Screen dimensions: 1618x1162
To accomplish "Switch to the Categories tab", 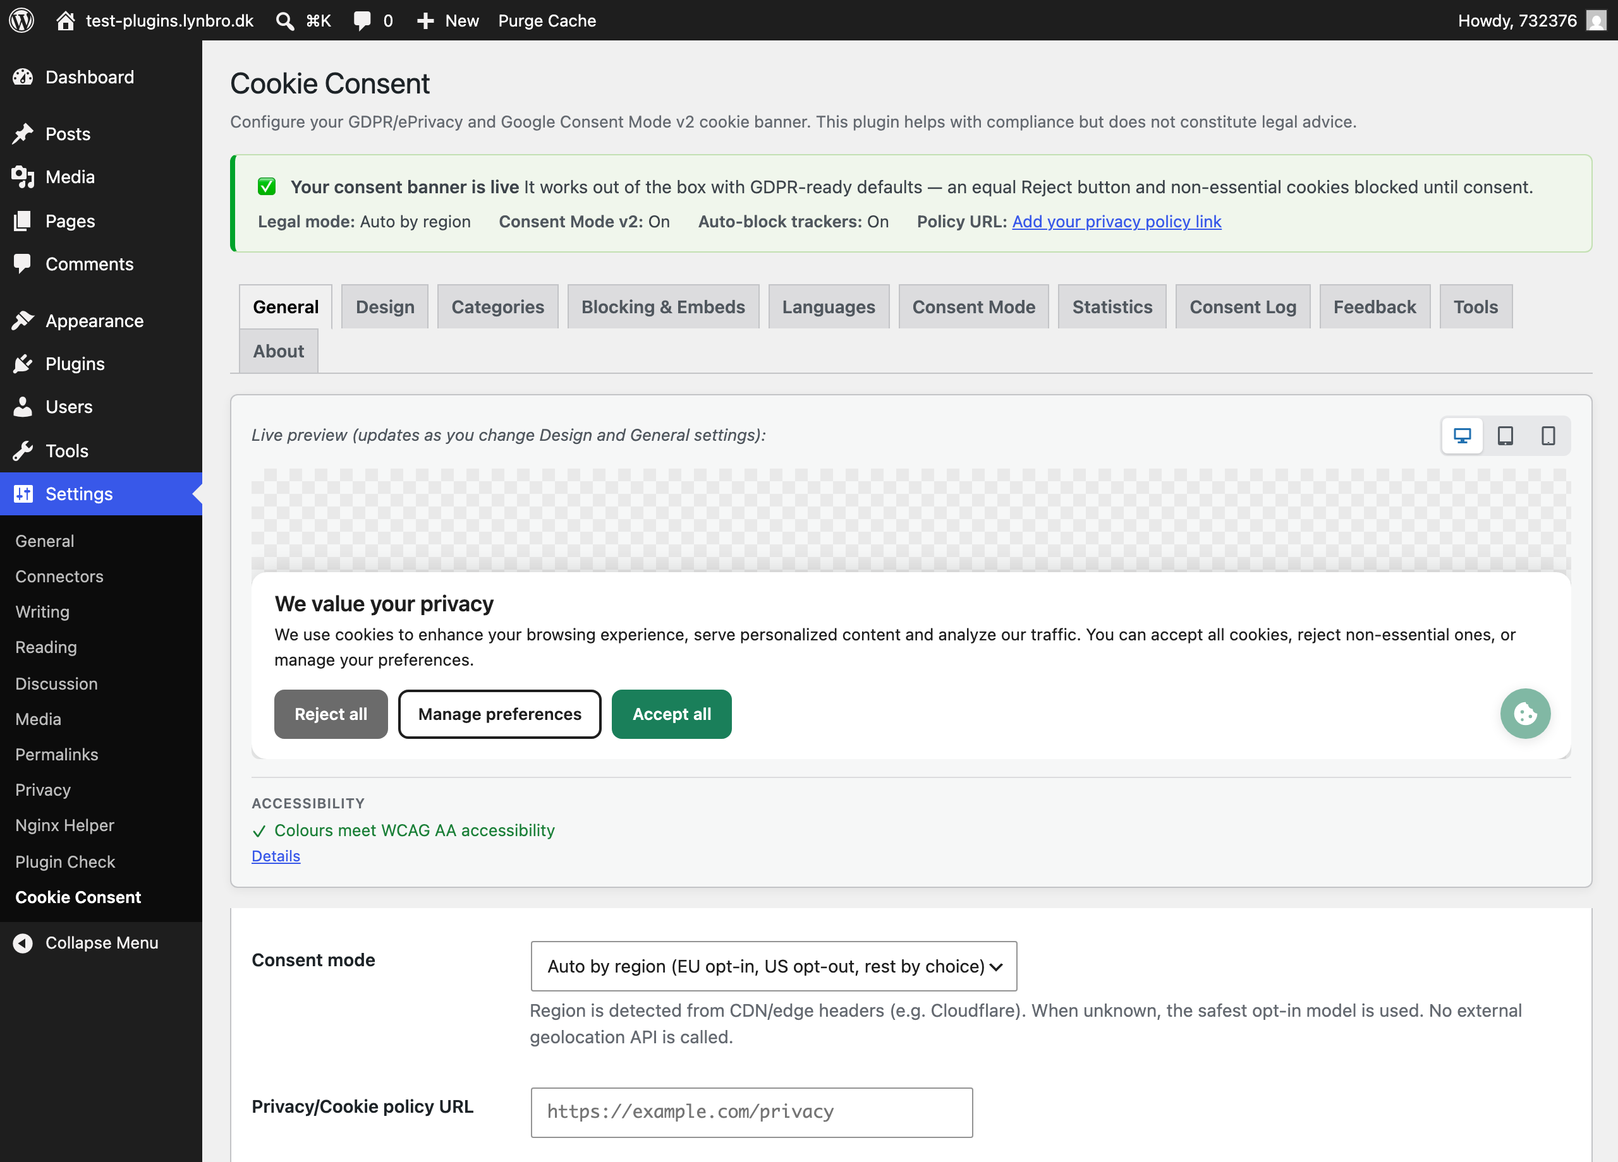I will click(x=497, y=306).
